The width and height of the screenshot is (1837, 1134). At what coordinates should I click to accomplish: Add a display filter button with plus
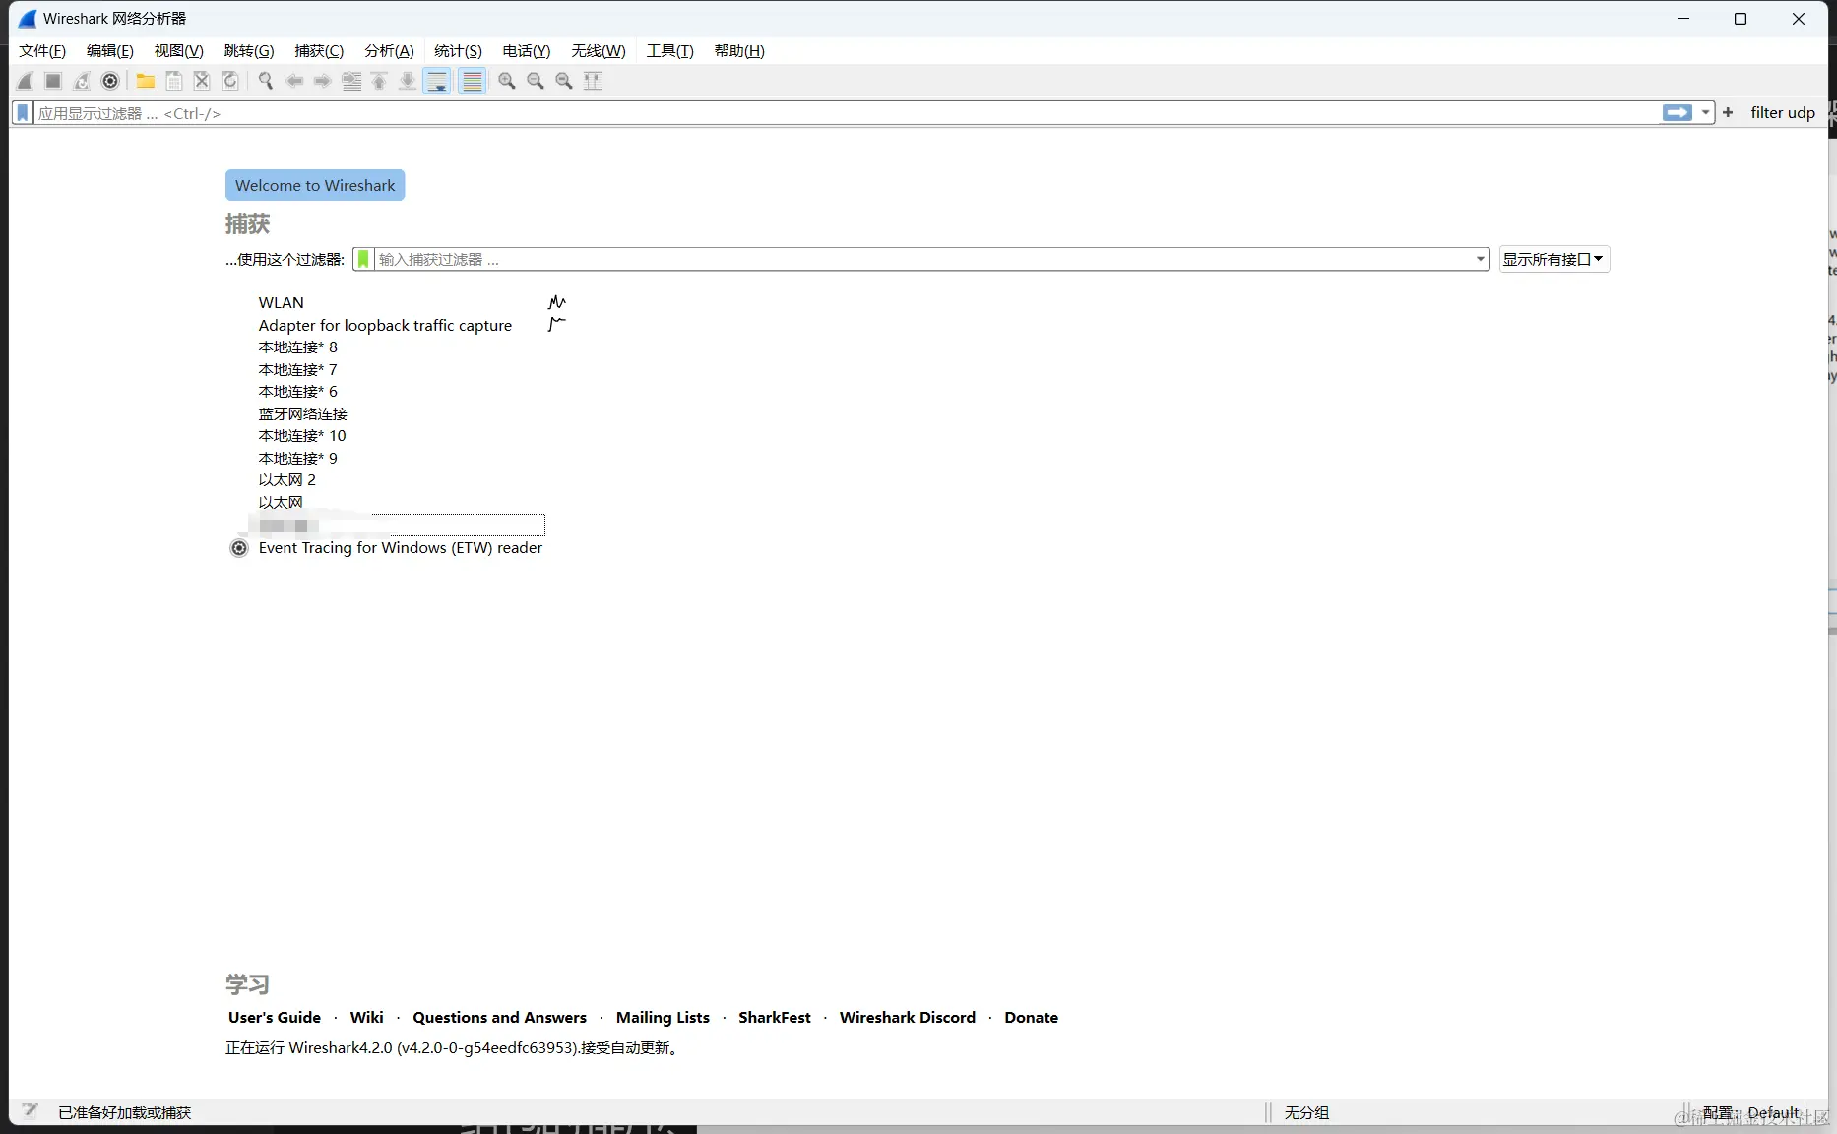pyautogui.click(x=1728, y=113)
